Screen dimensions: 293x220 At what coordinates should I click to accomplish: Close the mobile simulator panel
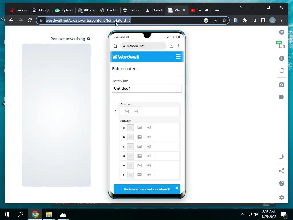pyautogui.click(x=282, y=32)
